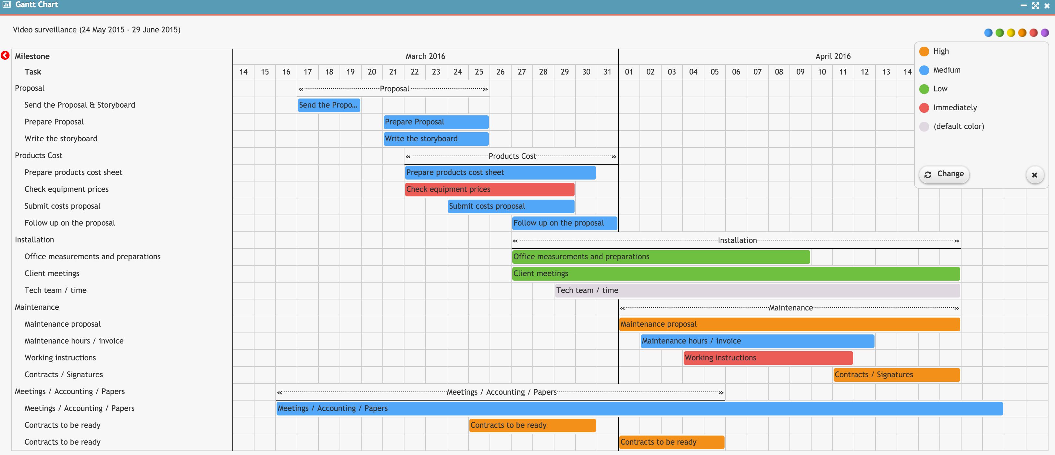Select the green color dot in top row
The width and height of the screenshot is (1055, 455).
[1000, 33]
